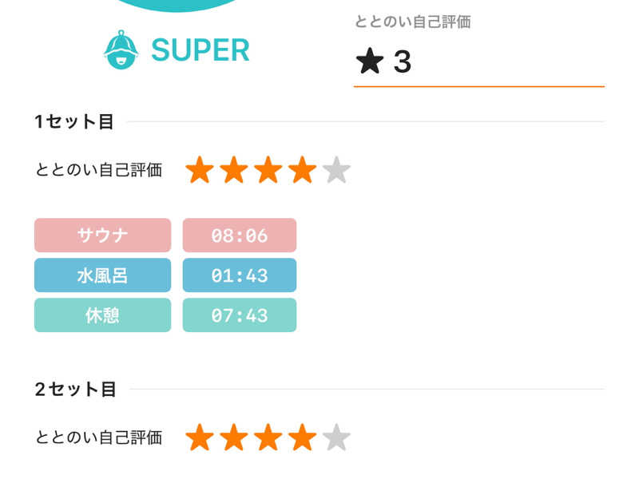
Task: Edit the water bath time 01:43
Action: 240,275
